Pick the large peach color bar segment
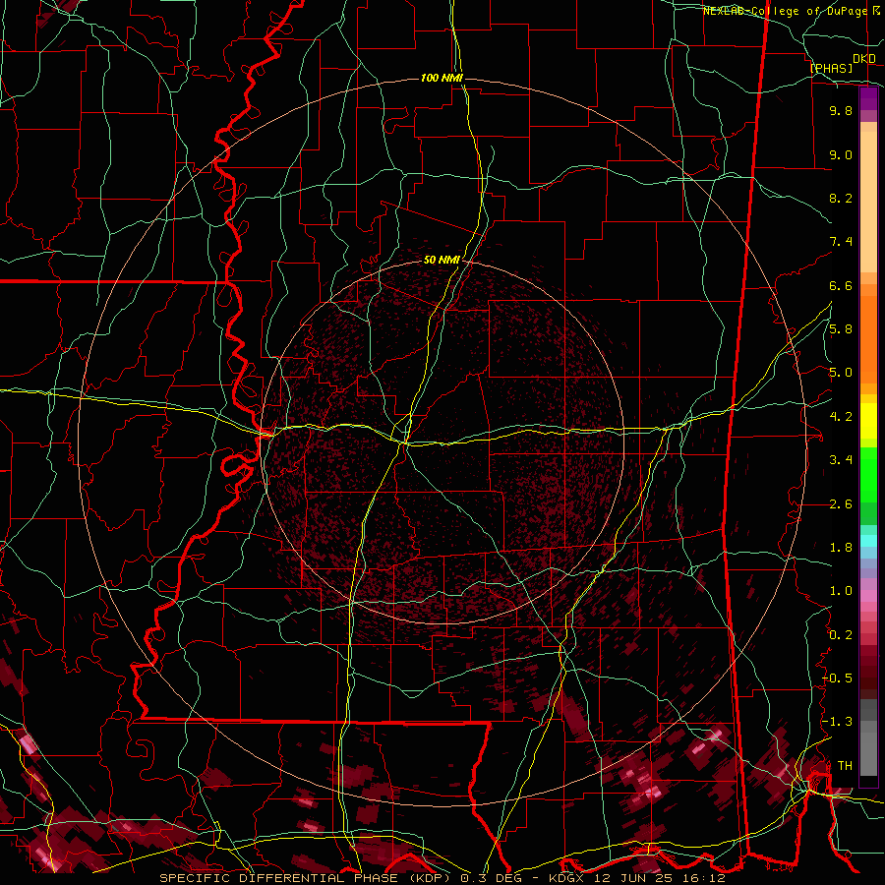Image resolution: width=885 pixels, height=885 pixels. pos(868,202)
